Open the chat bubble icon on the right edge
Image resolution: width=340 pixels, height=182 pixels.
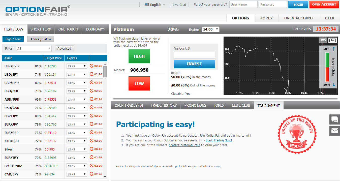[334, 119]
